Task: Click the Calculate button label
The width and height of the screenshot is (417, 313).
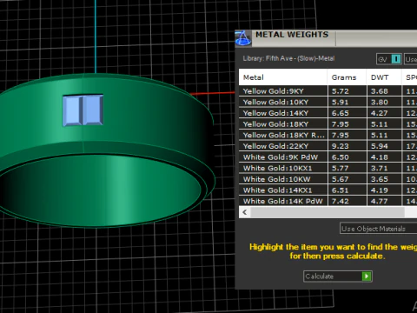Action: click(320, 276)
